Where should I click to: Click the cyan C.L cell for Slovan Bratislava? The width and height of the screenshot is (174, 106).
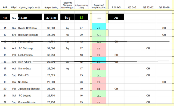pos(99,26)
